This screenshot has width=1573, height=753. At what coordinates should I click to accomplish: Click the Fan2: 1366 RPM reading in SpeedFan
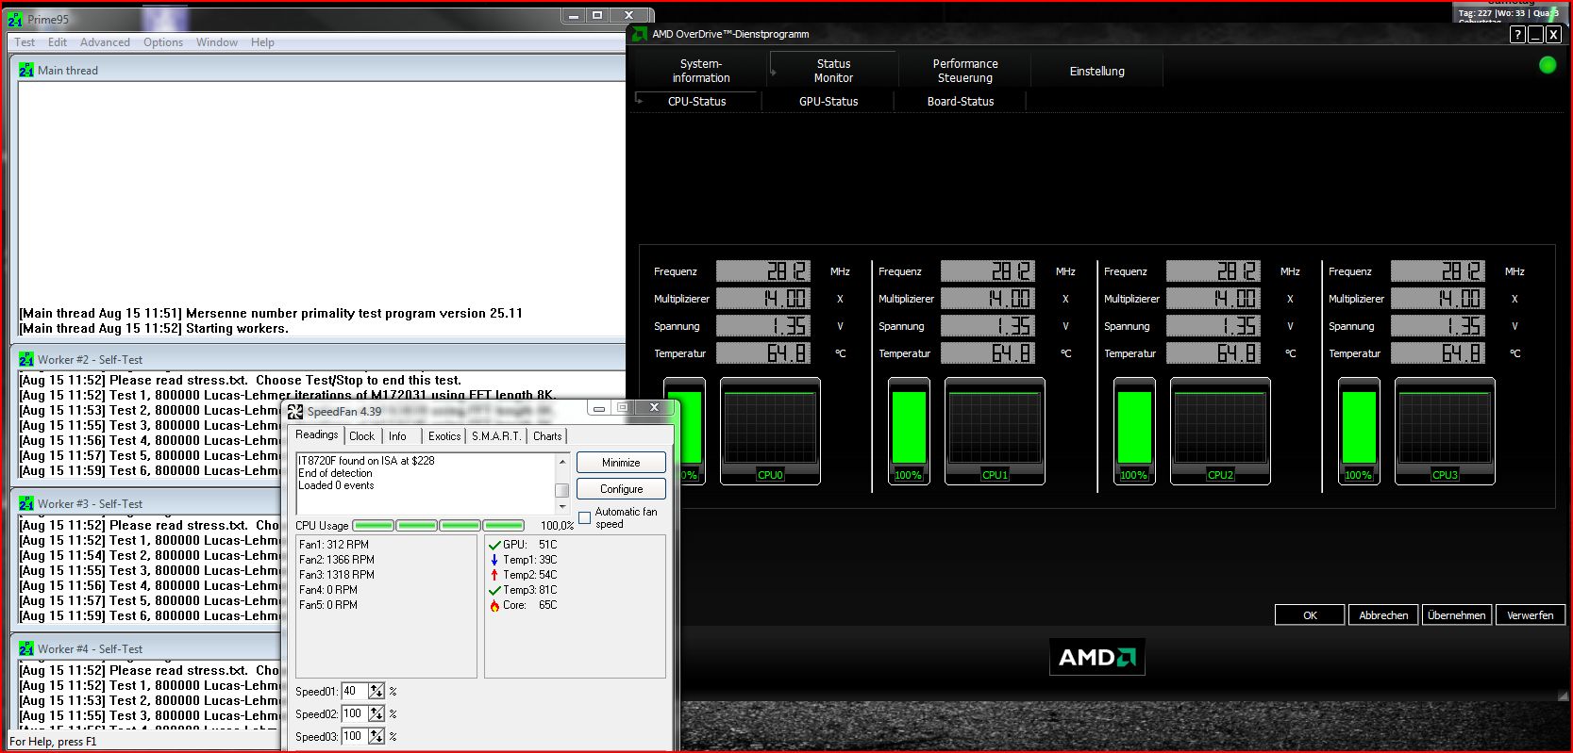pos(337,560)
